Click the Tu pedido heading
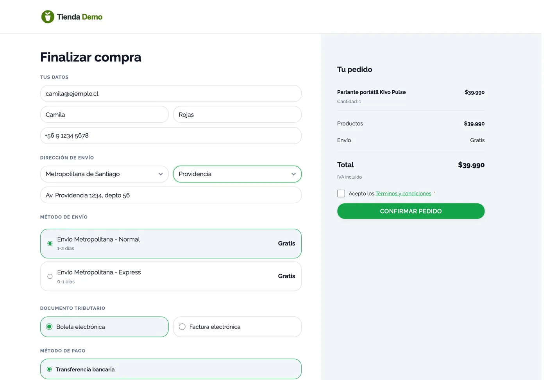 [354, 70]
